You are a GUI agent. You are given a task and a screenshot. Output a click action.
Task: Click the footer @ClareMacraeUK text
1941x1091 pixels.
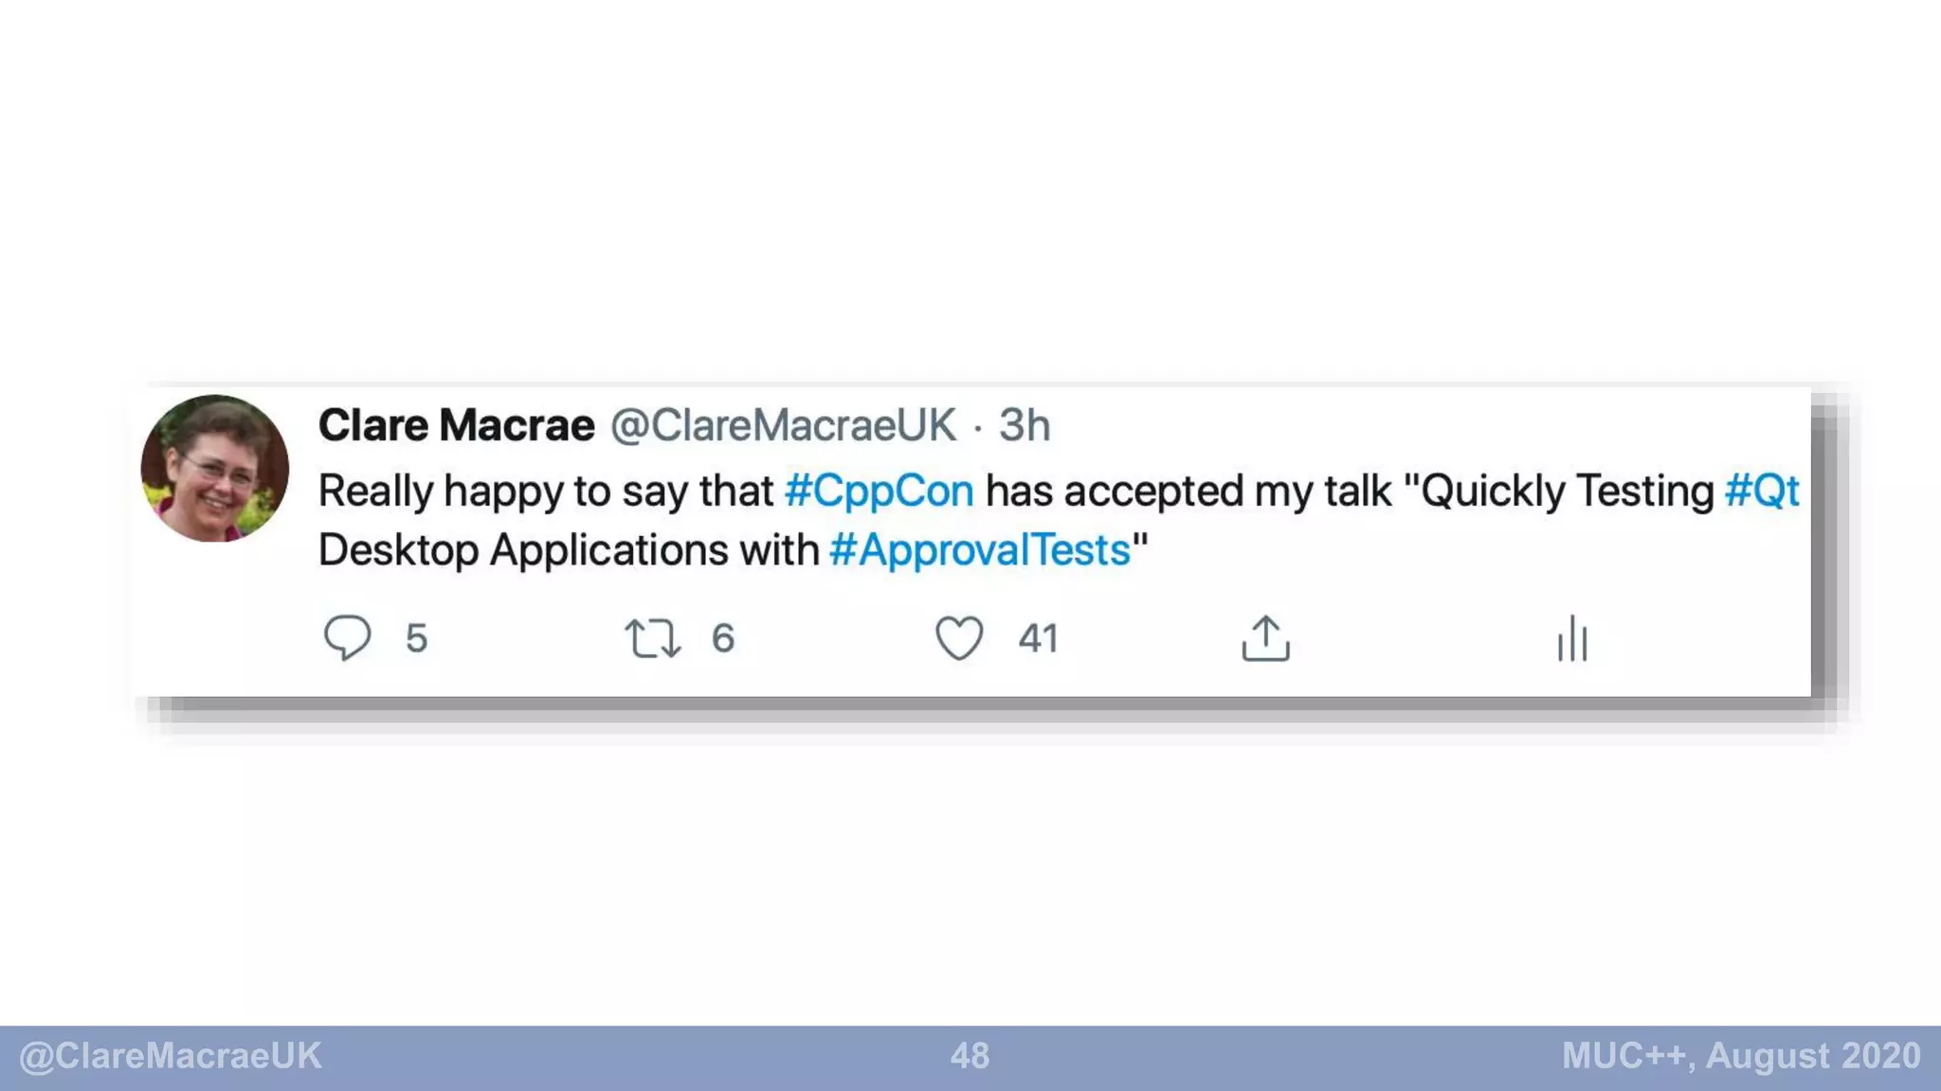(x=171, y=1056)
